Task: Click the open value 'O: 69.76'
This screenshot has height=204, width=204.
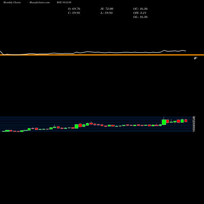Action: tap(74, 9)
